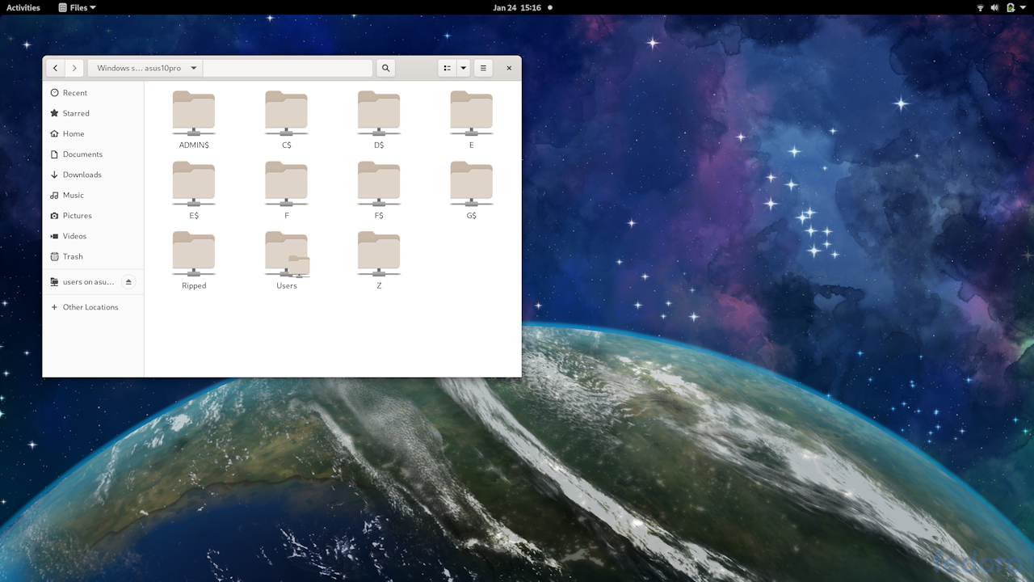Select the Ripped share folder
This screenshot has height=582, width=1034.
coord(194,260)
